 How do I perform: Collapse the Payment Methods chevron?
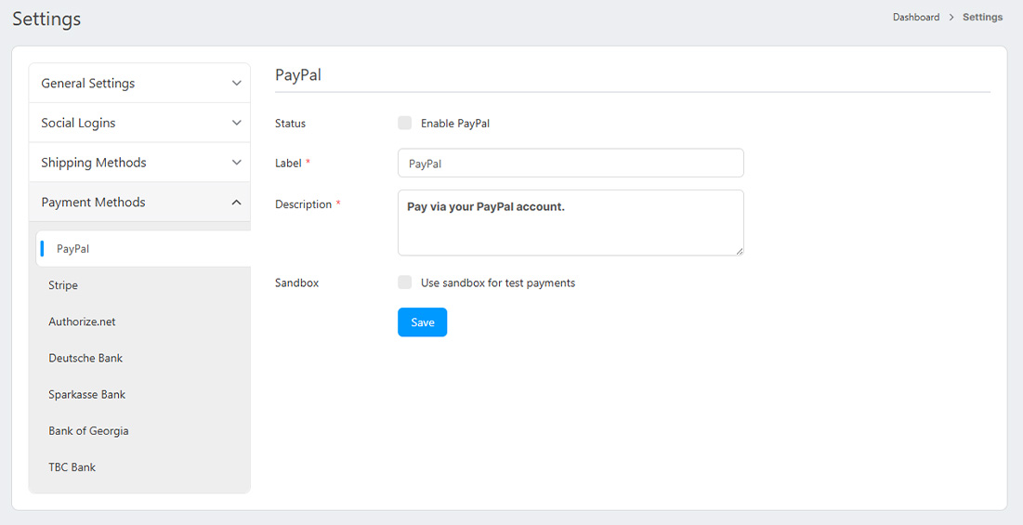236,203
